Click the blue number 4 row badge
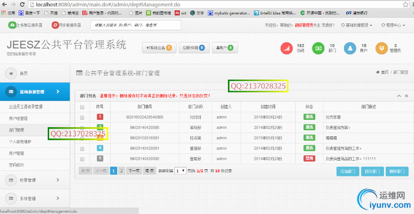Image resolution: width=414 pixels, height=214 pixels. tap(100, 148)
